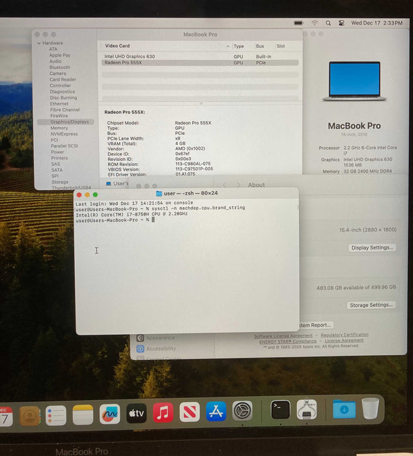
Task: Open the Notes app in Dock
Action: point(83,414)
